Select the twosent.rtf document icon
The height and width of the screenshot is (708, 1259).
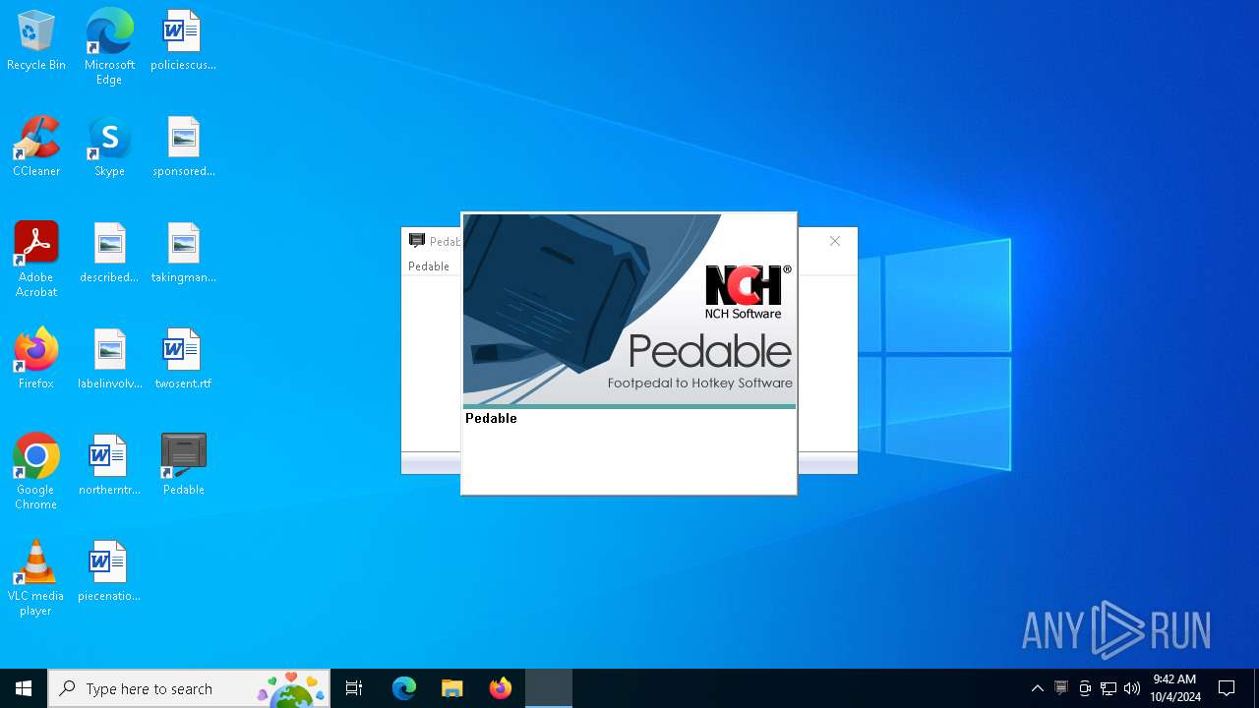click(183, 360)
